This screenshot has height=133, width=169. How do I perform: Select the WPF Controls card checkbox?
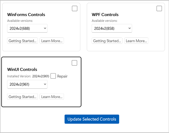pyautogui.click(x=159, y=8)
